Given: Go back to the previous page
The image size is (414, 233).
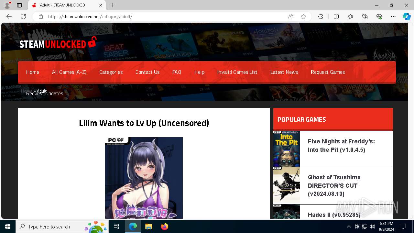Looking at the screenshot, I should pos(9,17).
